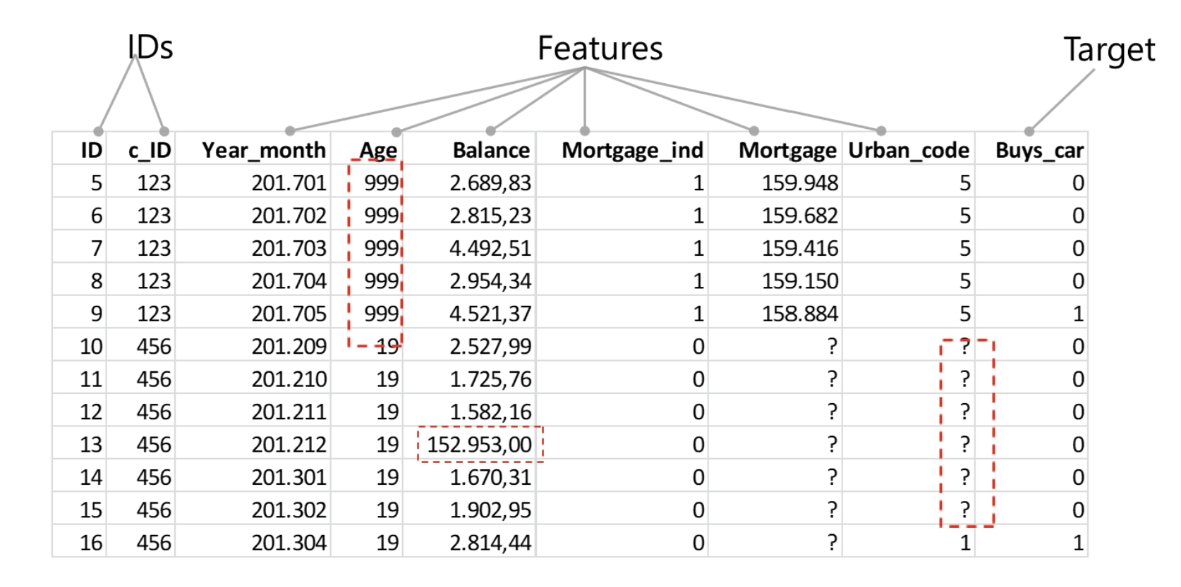Screen dimensions: 1181x587
Task: Click Year_month cell 201.209
Action: coord(289,347)
